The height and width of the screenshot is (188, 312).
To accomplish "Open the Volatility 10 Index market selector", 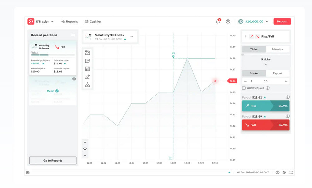I will pos(110,37).
